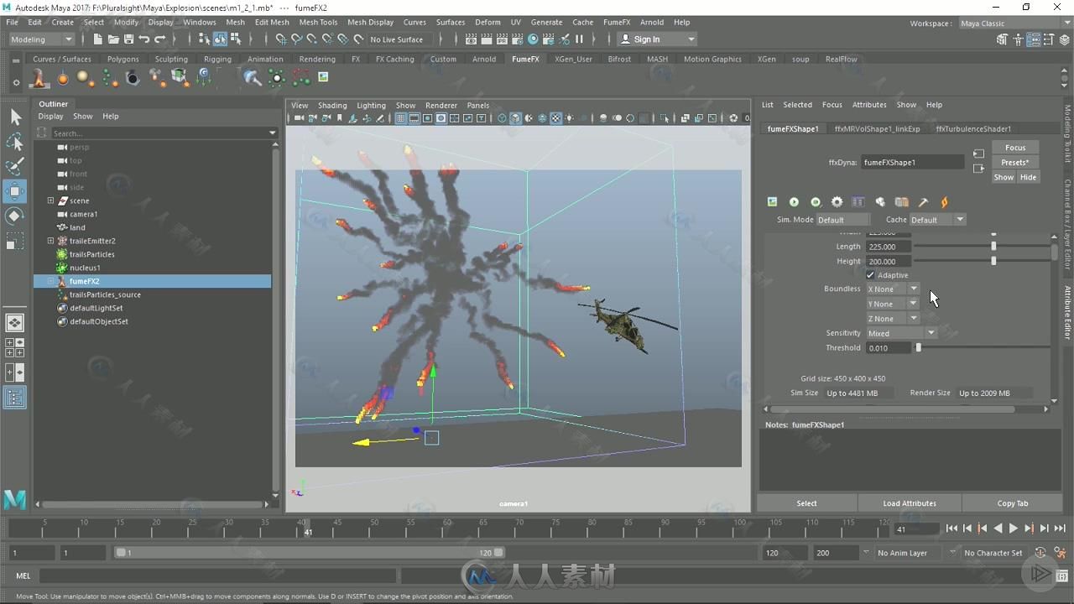Switch to the Polygons shelf tab
This screenshot has height=604, width=1074.
[x=123, y=60]
